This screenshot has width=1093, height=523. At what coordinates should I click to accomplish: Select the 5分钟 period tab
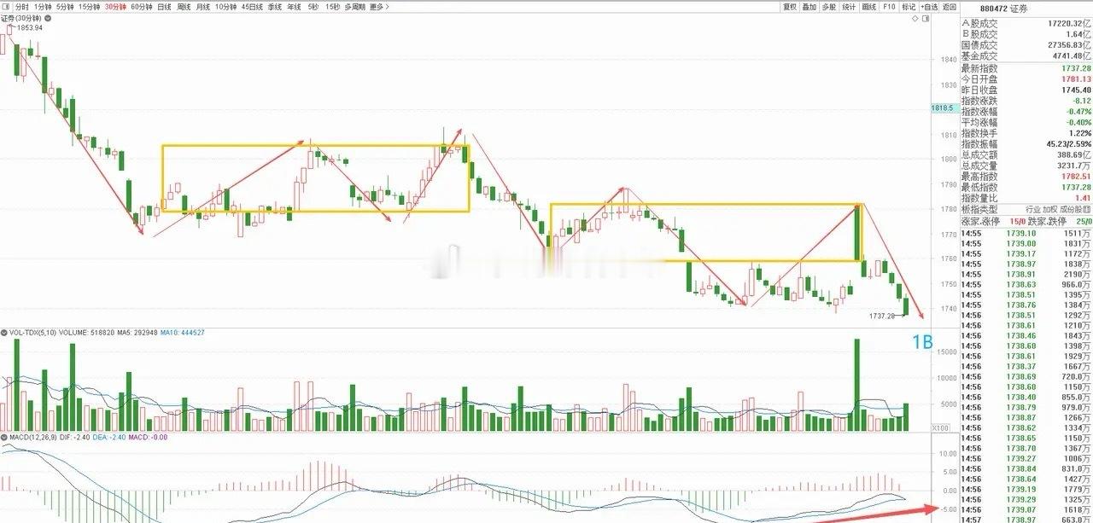coord(66,6)
